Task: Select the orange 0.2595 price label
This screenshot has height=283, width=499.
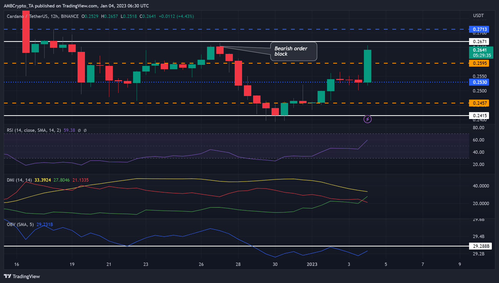Action: (479, 63)
